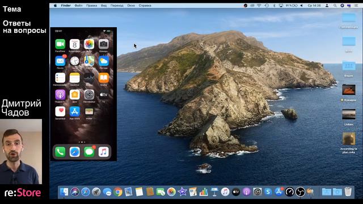Open the iPhone Books app

[103, 78]
